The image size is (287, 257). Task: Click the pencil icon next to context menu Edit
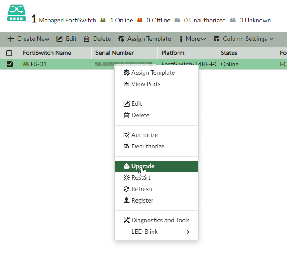tap(127, 104)
